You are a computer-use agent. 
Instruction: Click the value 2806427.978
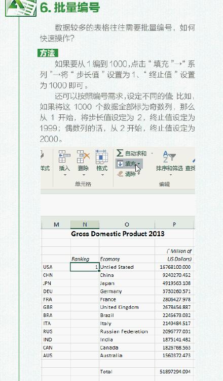pos(177,299)
